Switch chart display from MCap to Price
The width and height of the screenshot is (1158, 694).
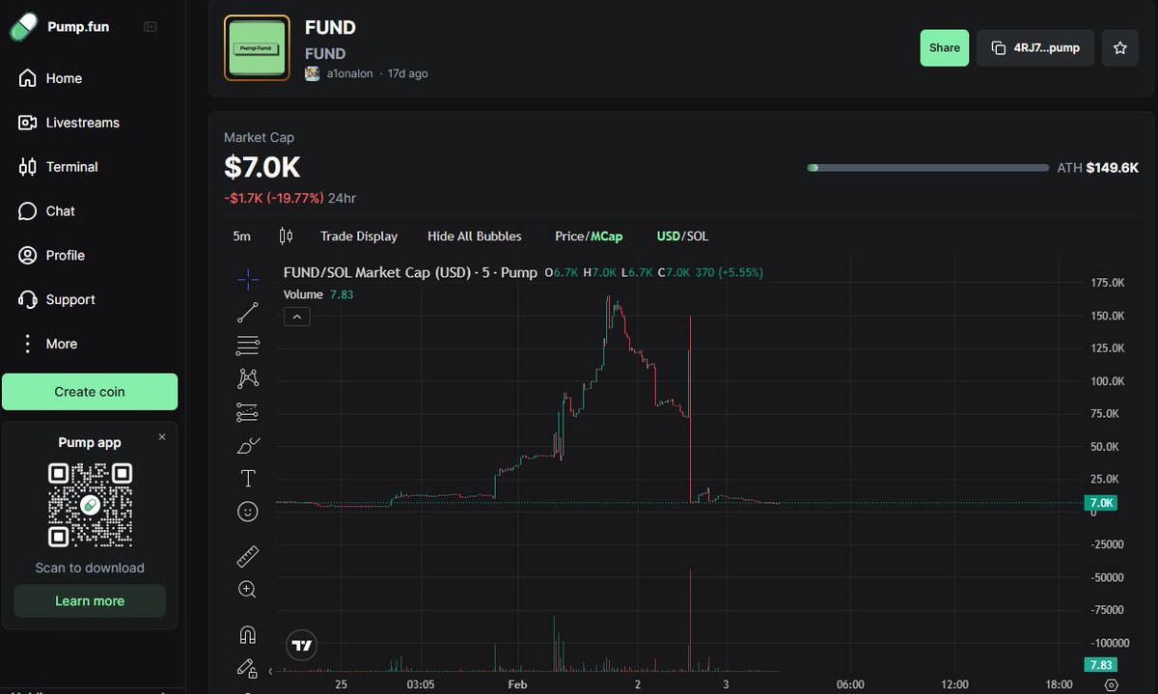tap(567, 236)
